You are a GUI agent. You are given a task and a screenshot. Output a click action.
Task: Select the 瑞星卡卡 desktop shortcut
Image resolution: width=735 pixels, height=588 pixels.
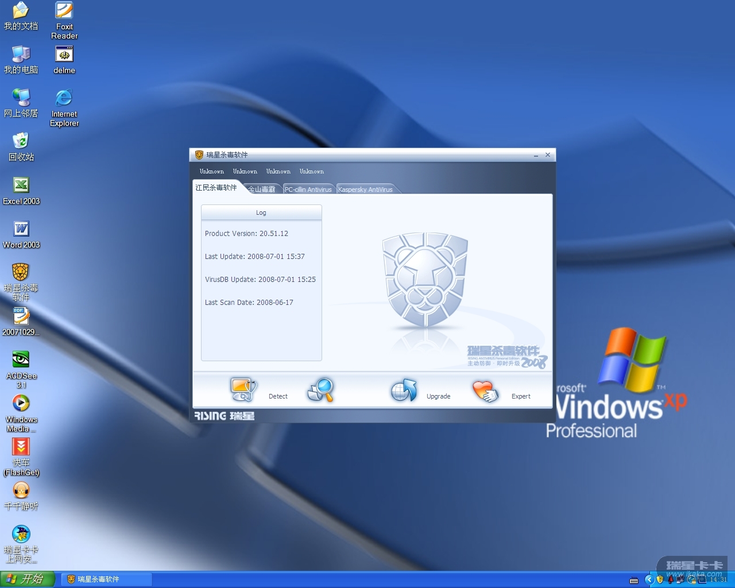[x=21, y=544]
